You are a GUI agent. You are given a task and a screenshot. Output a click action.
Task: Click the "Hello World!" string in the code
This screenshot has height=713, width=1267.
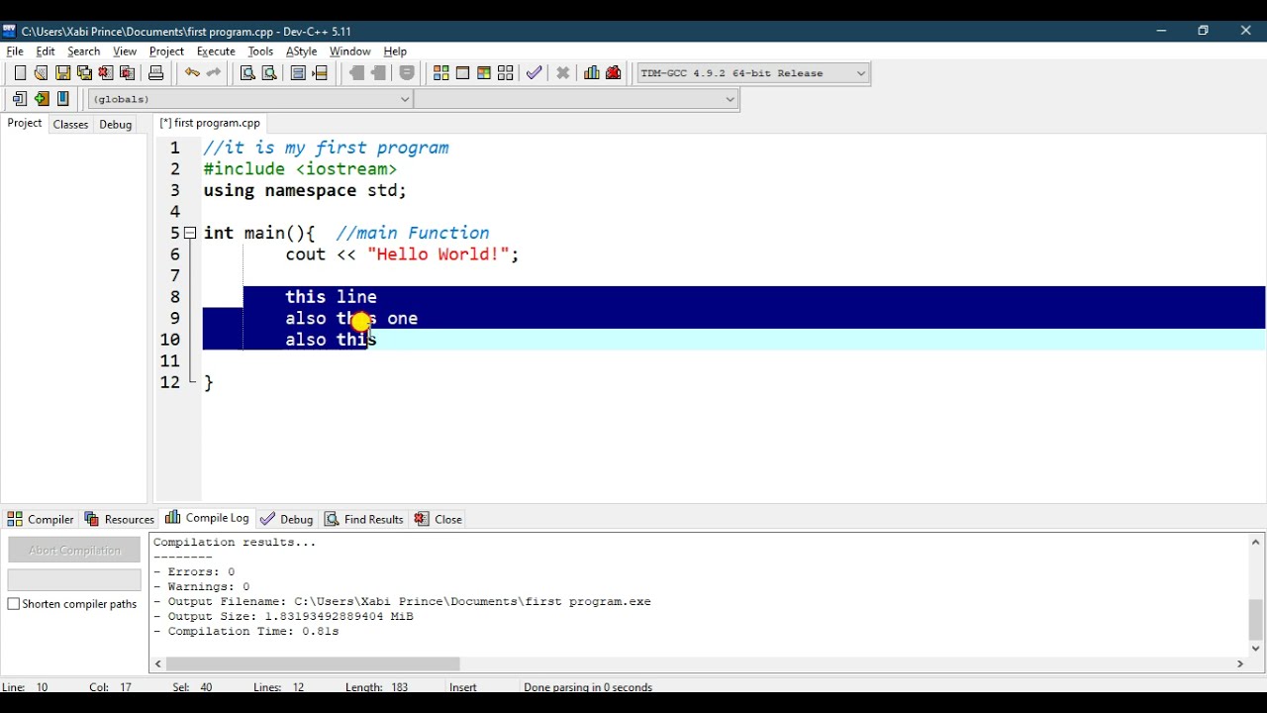(x=438, y=255)
